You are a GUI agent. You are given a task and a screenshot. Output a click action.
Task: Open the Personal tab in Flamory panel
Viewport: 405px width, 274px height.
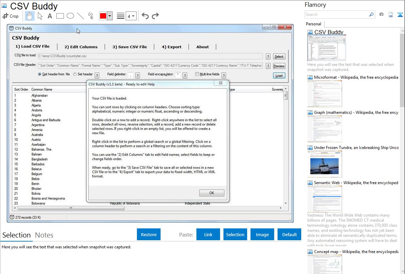pos(313,24)
